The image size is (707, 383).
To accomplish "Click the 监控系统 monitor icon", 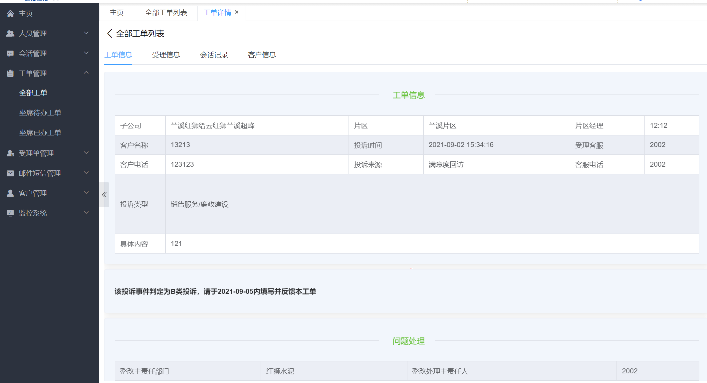I will tap(10, 213).
